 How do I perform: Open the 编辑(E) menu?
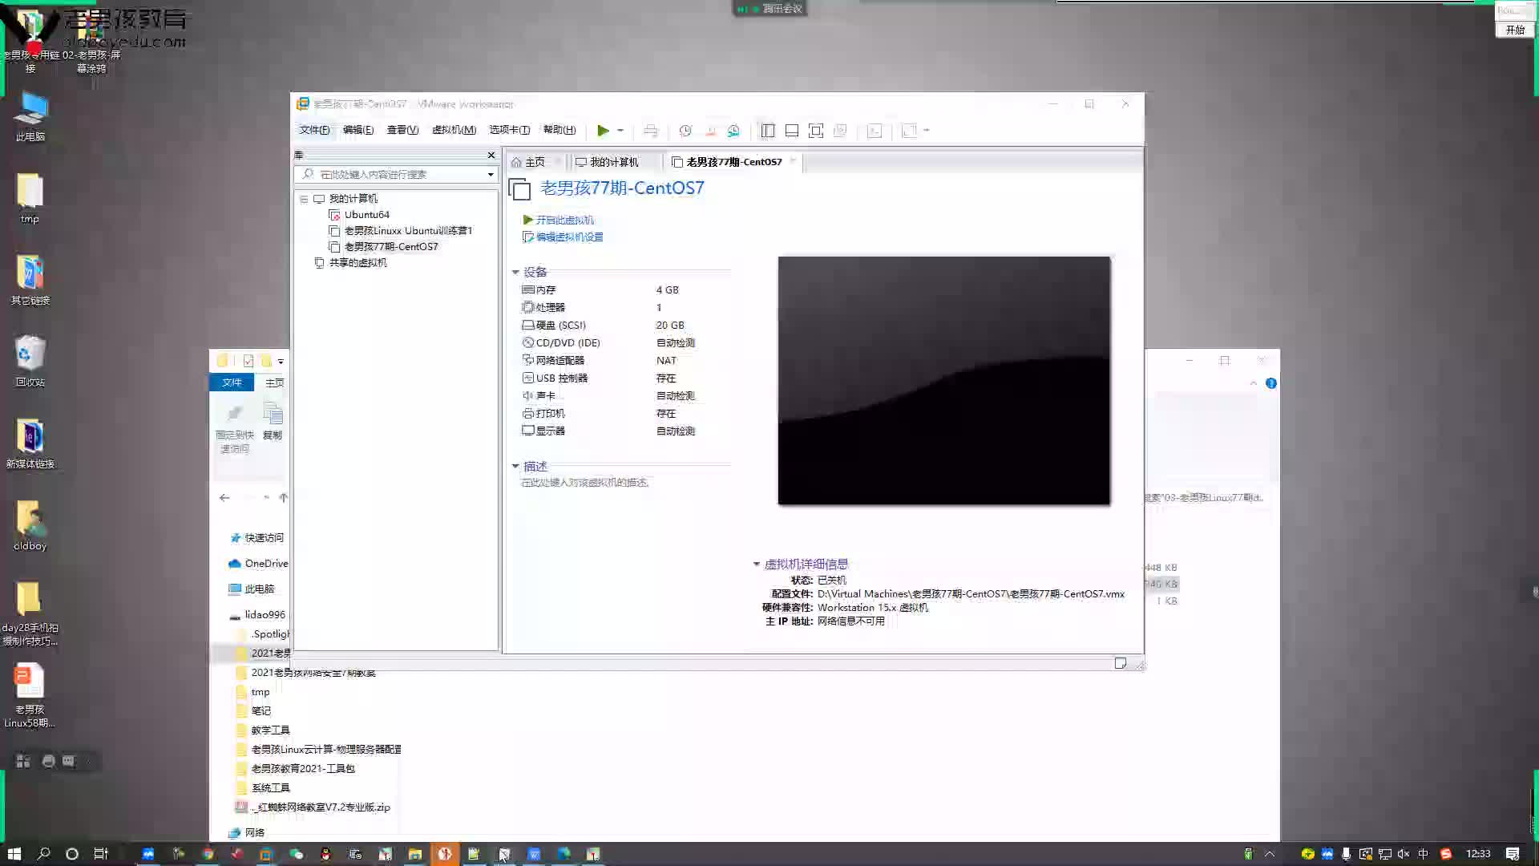pos(358,130)
